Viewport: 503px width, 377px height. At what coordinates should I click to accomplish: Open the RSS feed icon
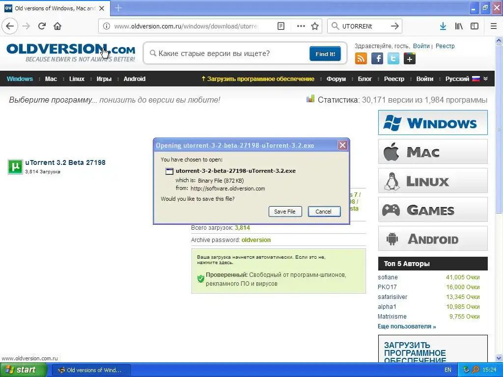361,59
